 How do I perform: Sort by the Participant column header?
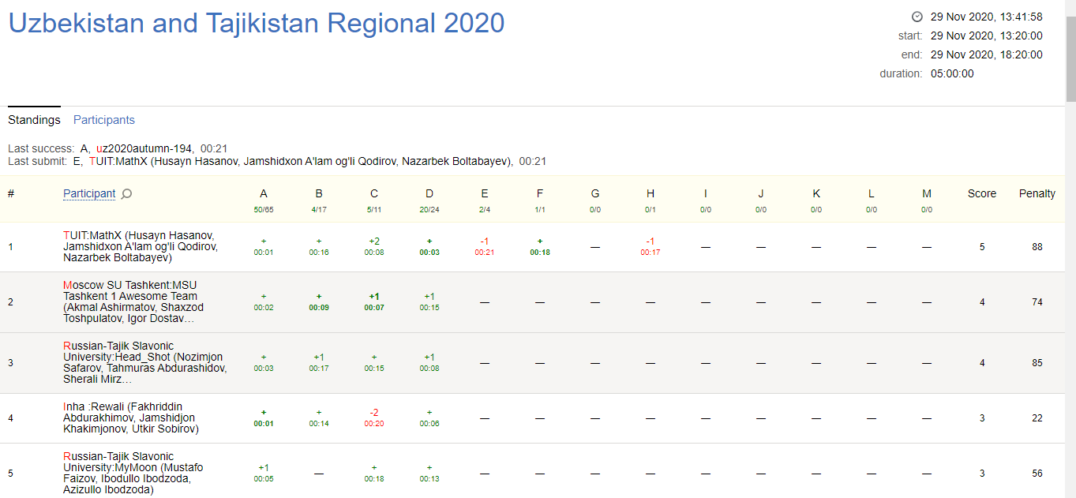[x=89, y=193]
